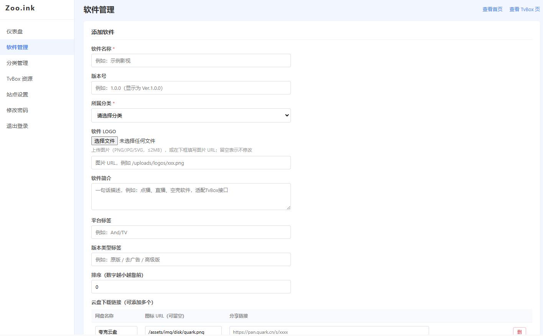Focus the 版本类型标签 input field
543x336 pixels.
coord(191,260)
